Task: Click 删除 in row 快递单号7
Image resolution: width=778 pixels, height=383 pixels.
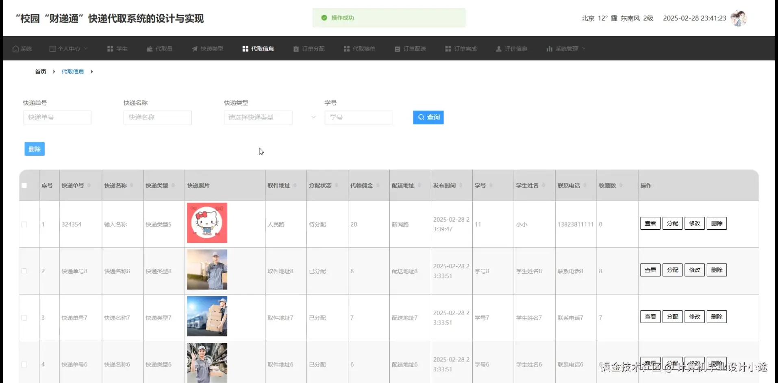Action: pyautogui.click(x=717, y=317)
